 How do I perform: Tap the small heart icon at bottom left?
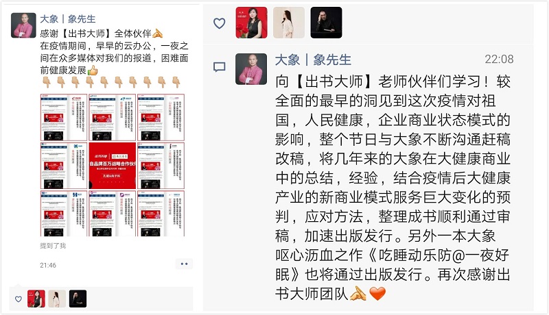pos(19,299)
